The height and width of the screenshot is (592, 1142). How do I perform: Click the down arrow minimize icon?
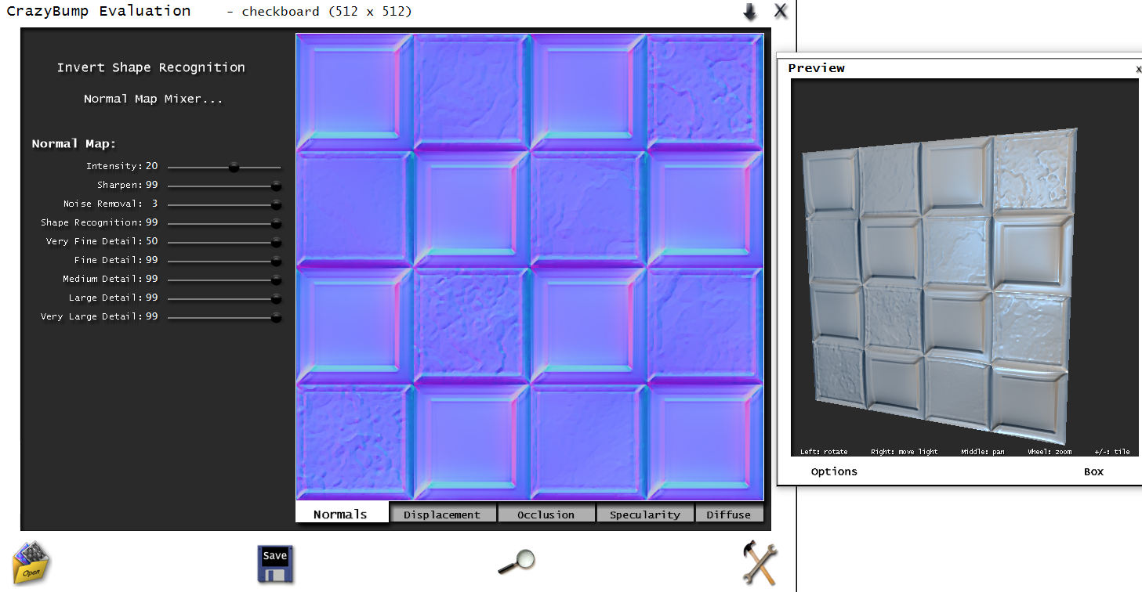coord(750,12)
